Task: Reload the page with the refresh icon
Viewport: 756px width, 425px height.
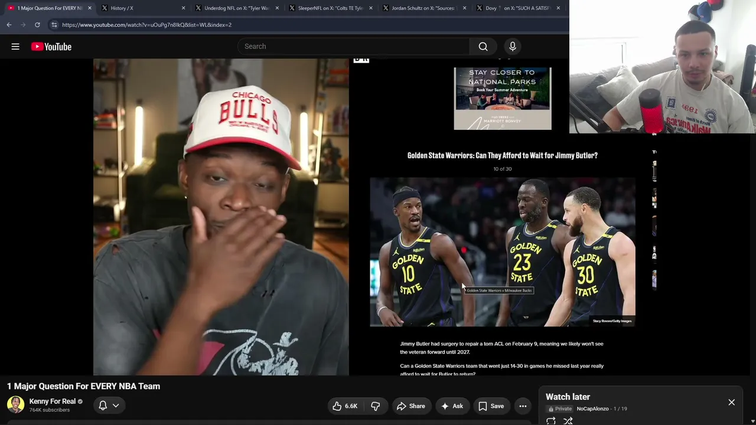Action: [x=37, y=25]
